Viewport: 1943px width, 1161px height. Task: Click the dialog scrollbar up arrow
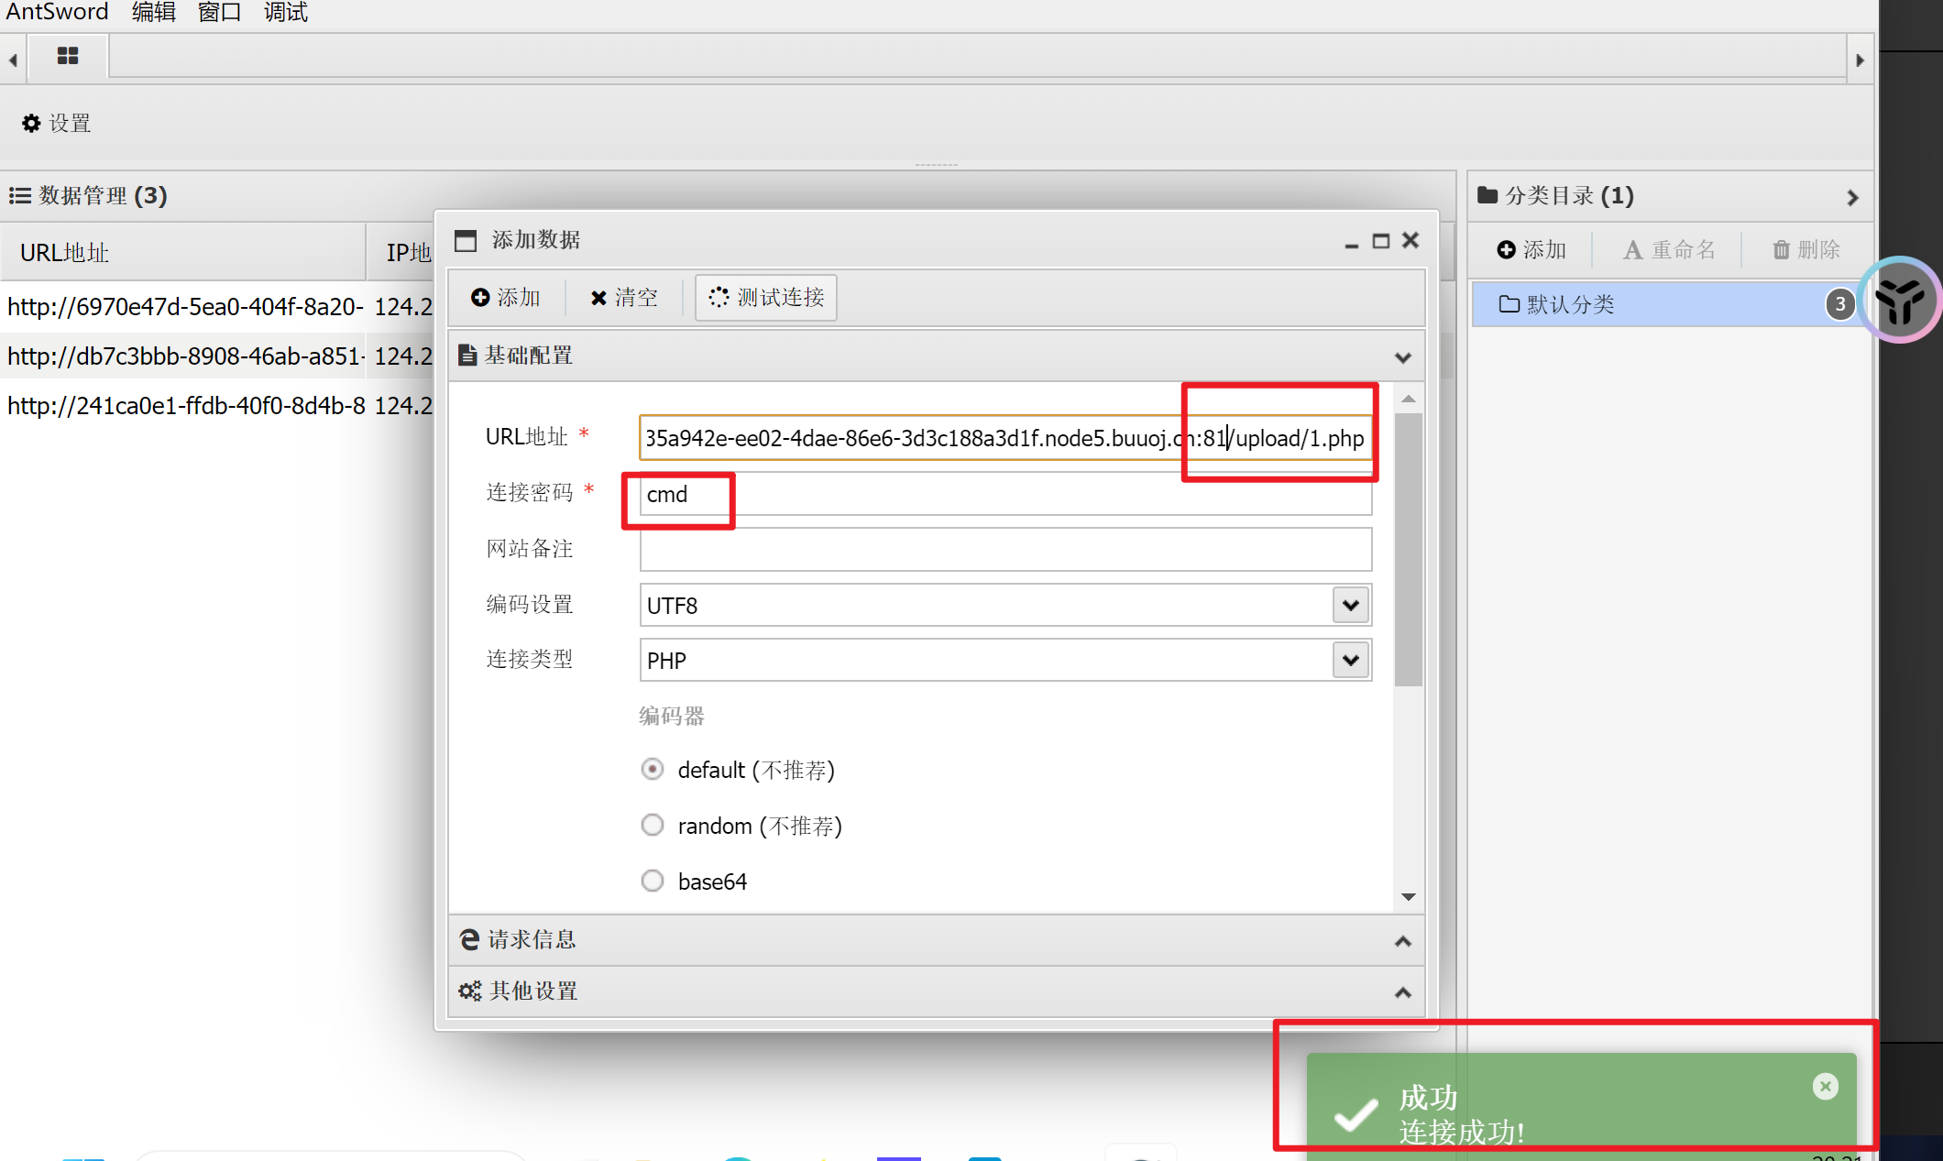(x=1409, y=399)
